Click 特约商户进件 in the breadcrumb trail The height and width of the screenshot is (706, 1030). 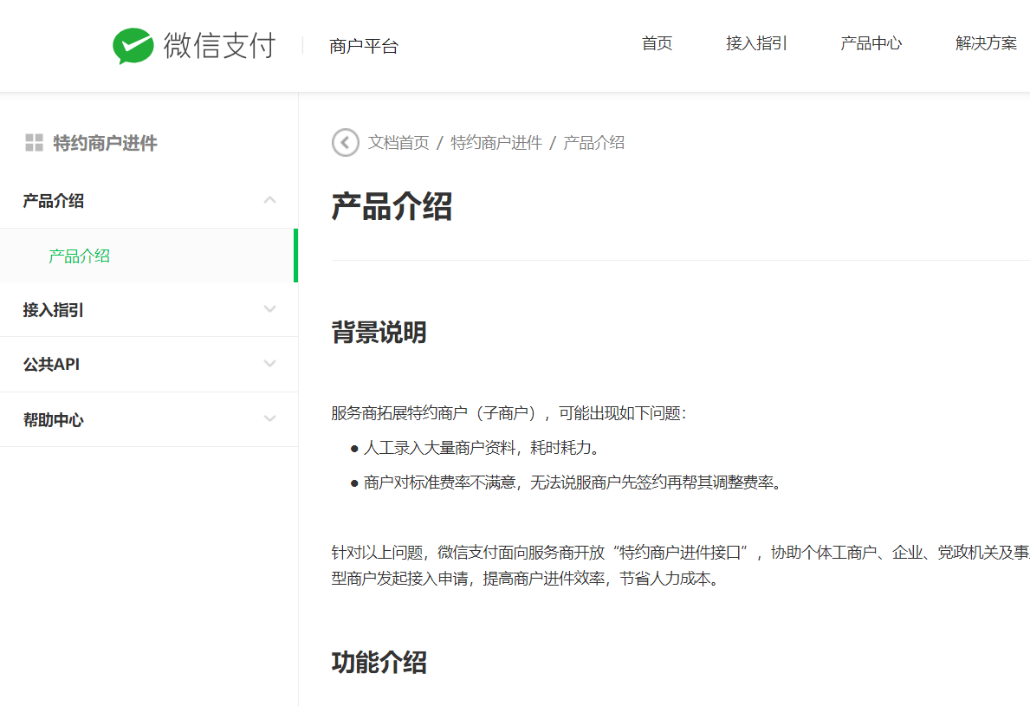tap(496, 142)
